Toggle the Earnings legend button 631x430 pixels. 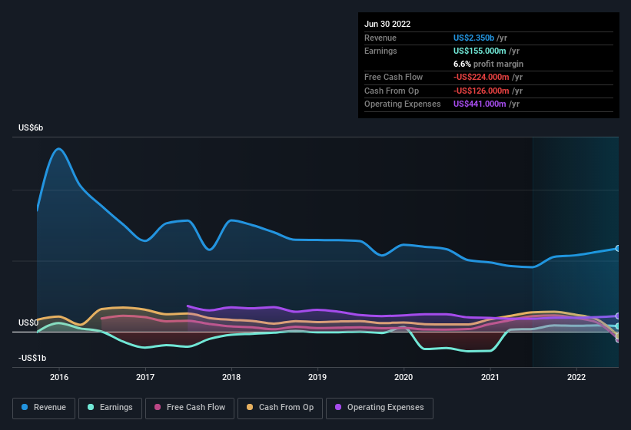[x=110, y=408]
